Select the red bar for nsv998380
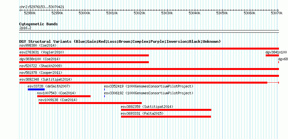288x139 pixels. point(149,49)
